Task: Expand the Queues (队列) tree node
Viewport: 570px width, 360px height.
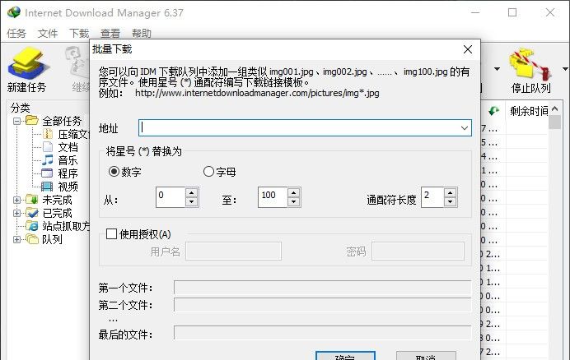Action: [x=16, y=239]
